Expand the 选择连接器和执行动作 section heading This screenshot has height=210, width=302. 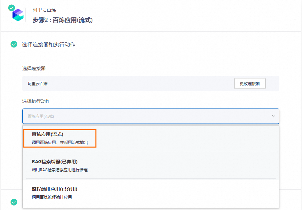click(48, 44)
